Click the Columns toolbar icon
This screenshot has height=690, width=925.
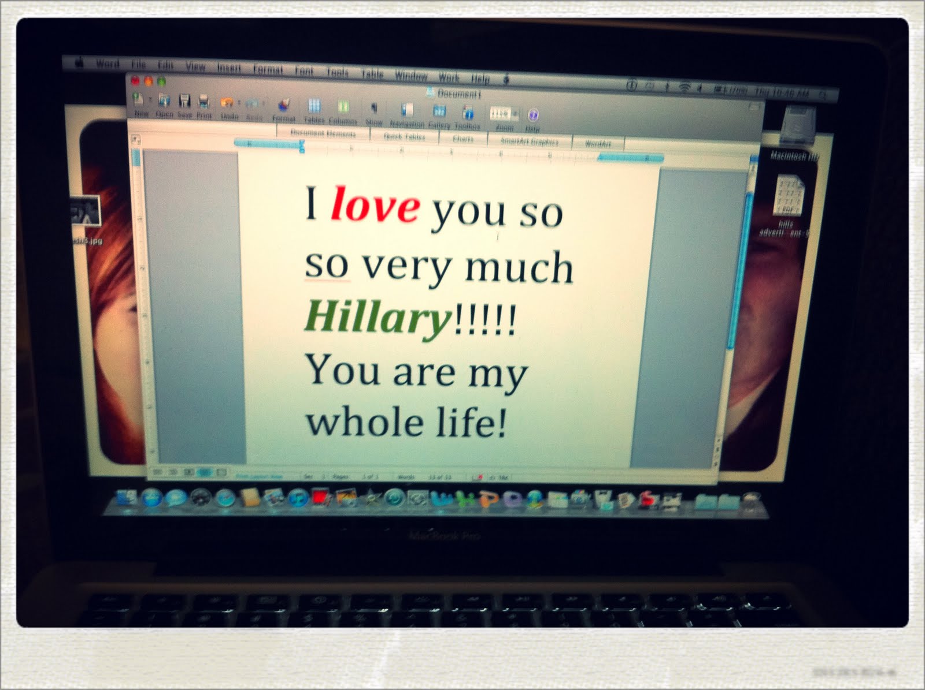[343, 107]
